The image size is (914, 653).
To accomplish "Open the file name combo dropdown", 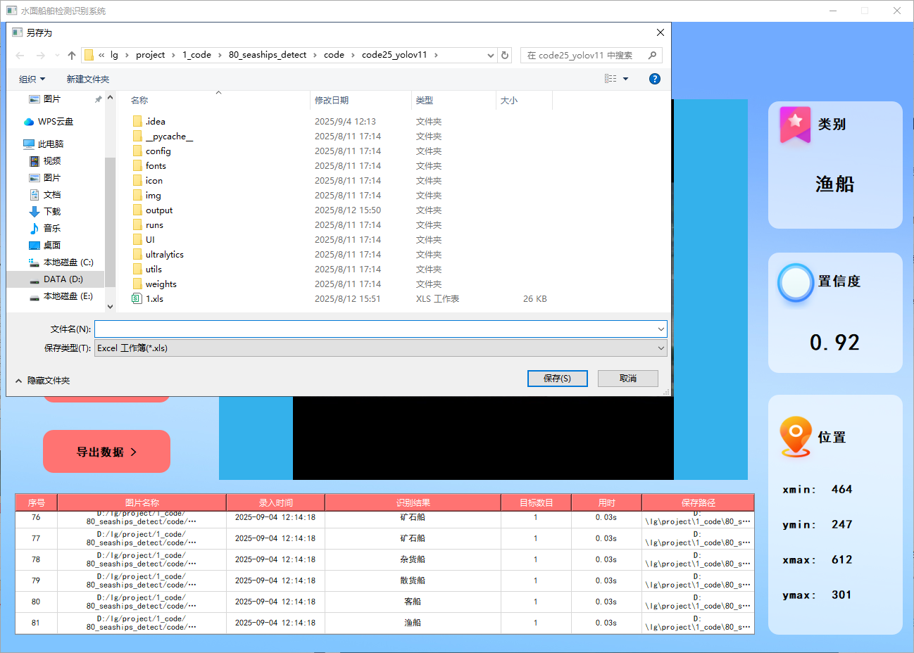I will click(661, 329).
